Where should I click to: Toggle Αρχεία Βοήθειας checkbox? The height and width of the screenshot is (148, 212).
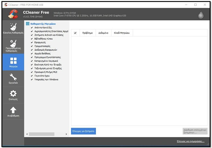(x=32, y=54)
